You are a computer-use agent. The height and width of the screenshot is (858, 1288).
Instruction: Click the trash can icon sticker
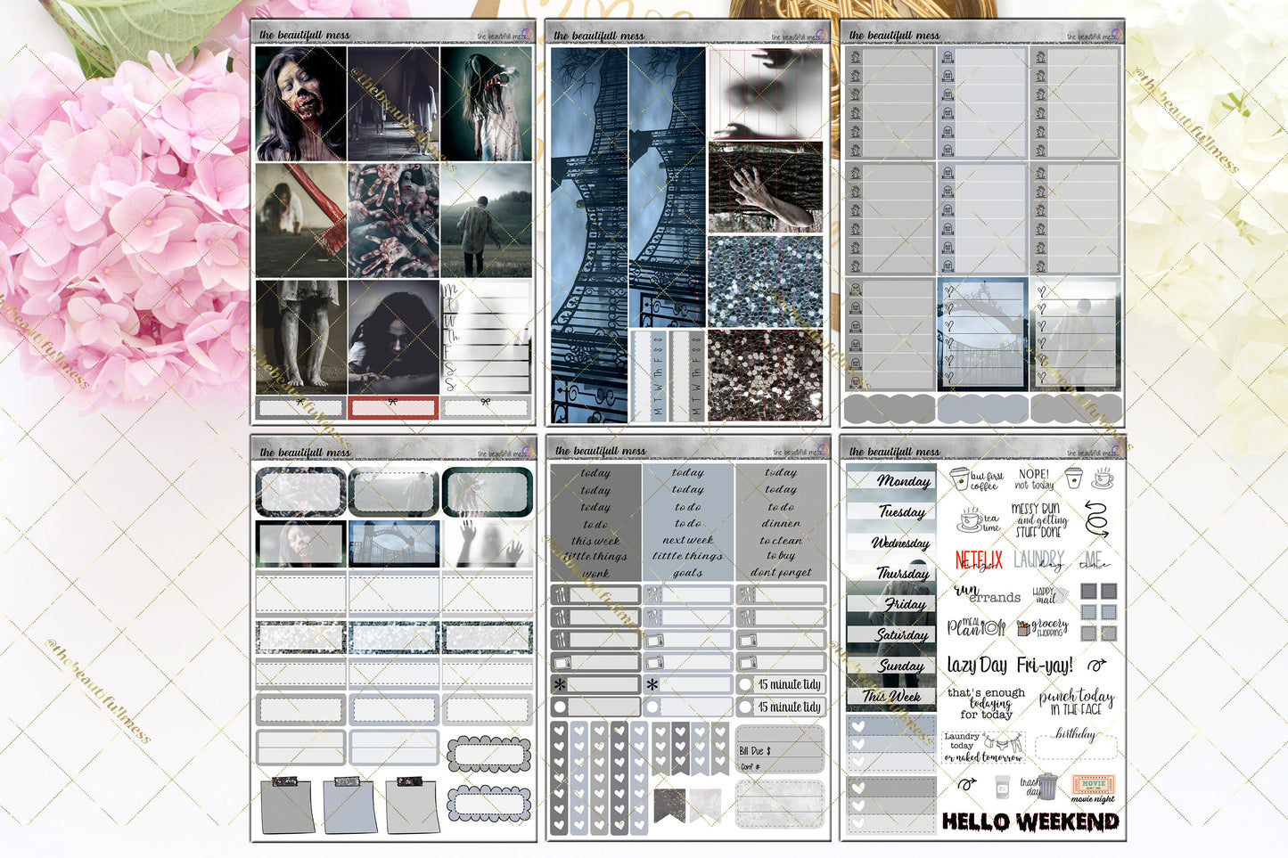tap(1048, 787)
